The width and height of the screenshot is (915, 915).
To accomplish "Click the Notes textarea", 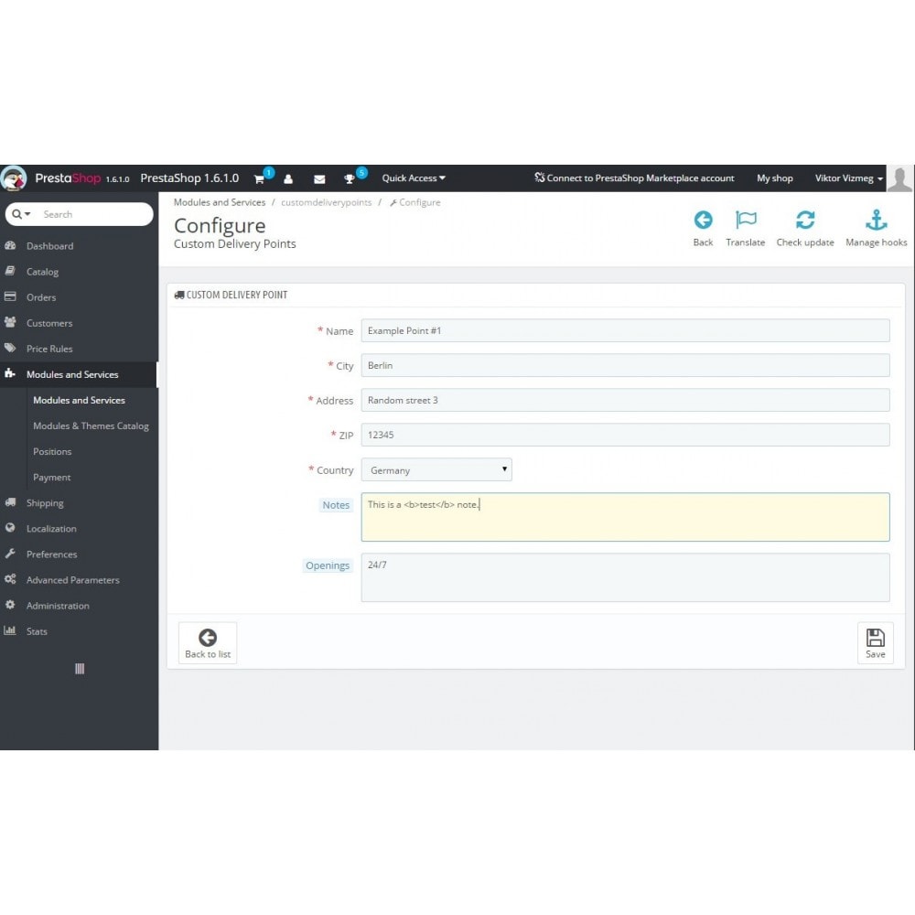I will point(625,517).
